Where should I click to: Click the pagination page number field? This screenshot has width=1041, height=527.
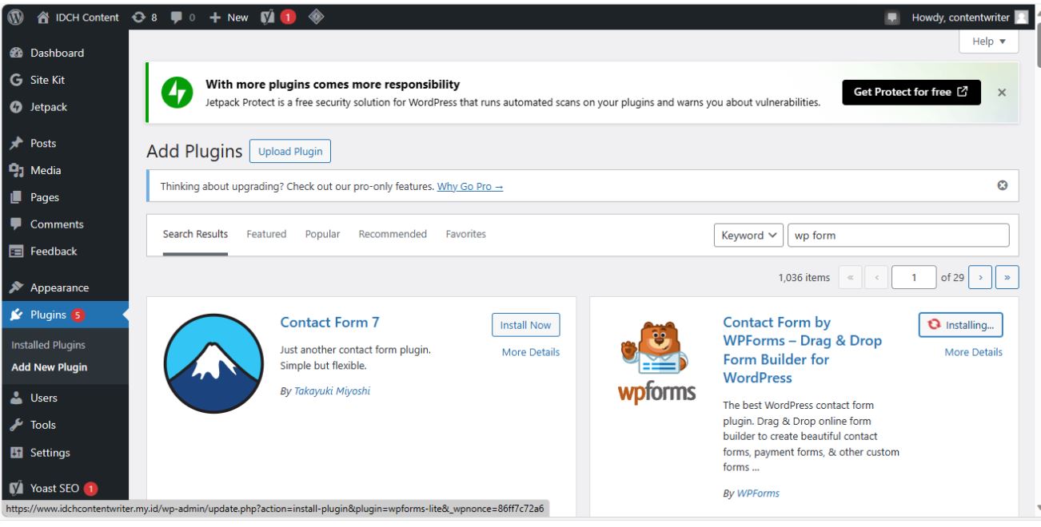coord(914,276)
